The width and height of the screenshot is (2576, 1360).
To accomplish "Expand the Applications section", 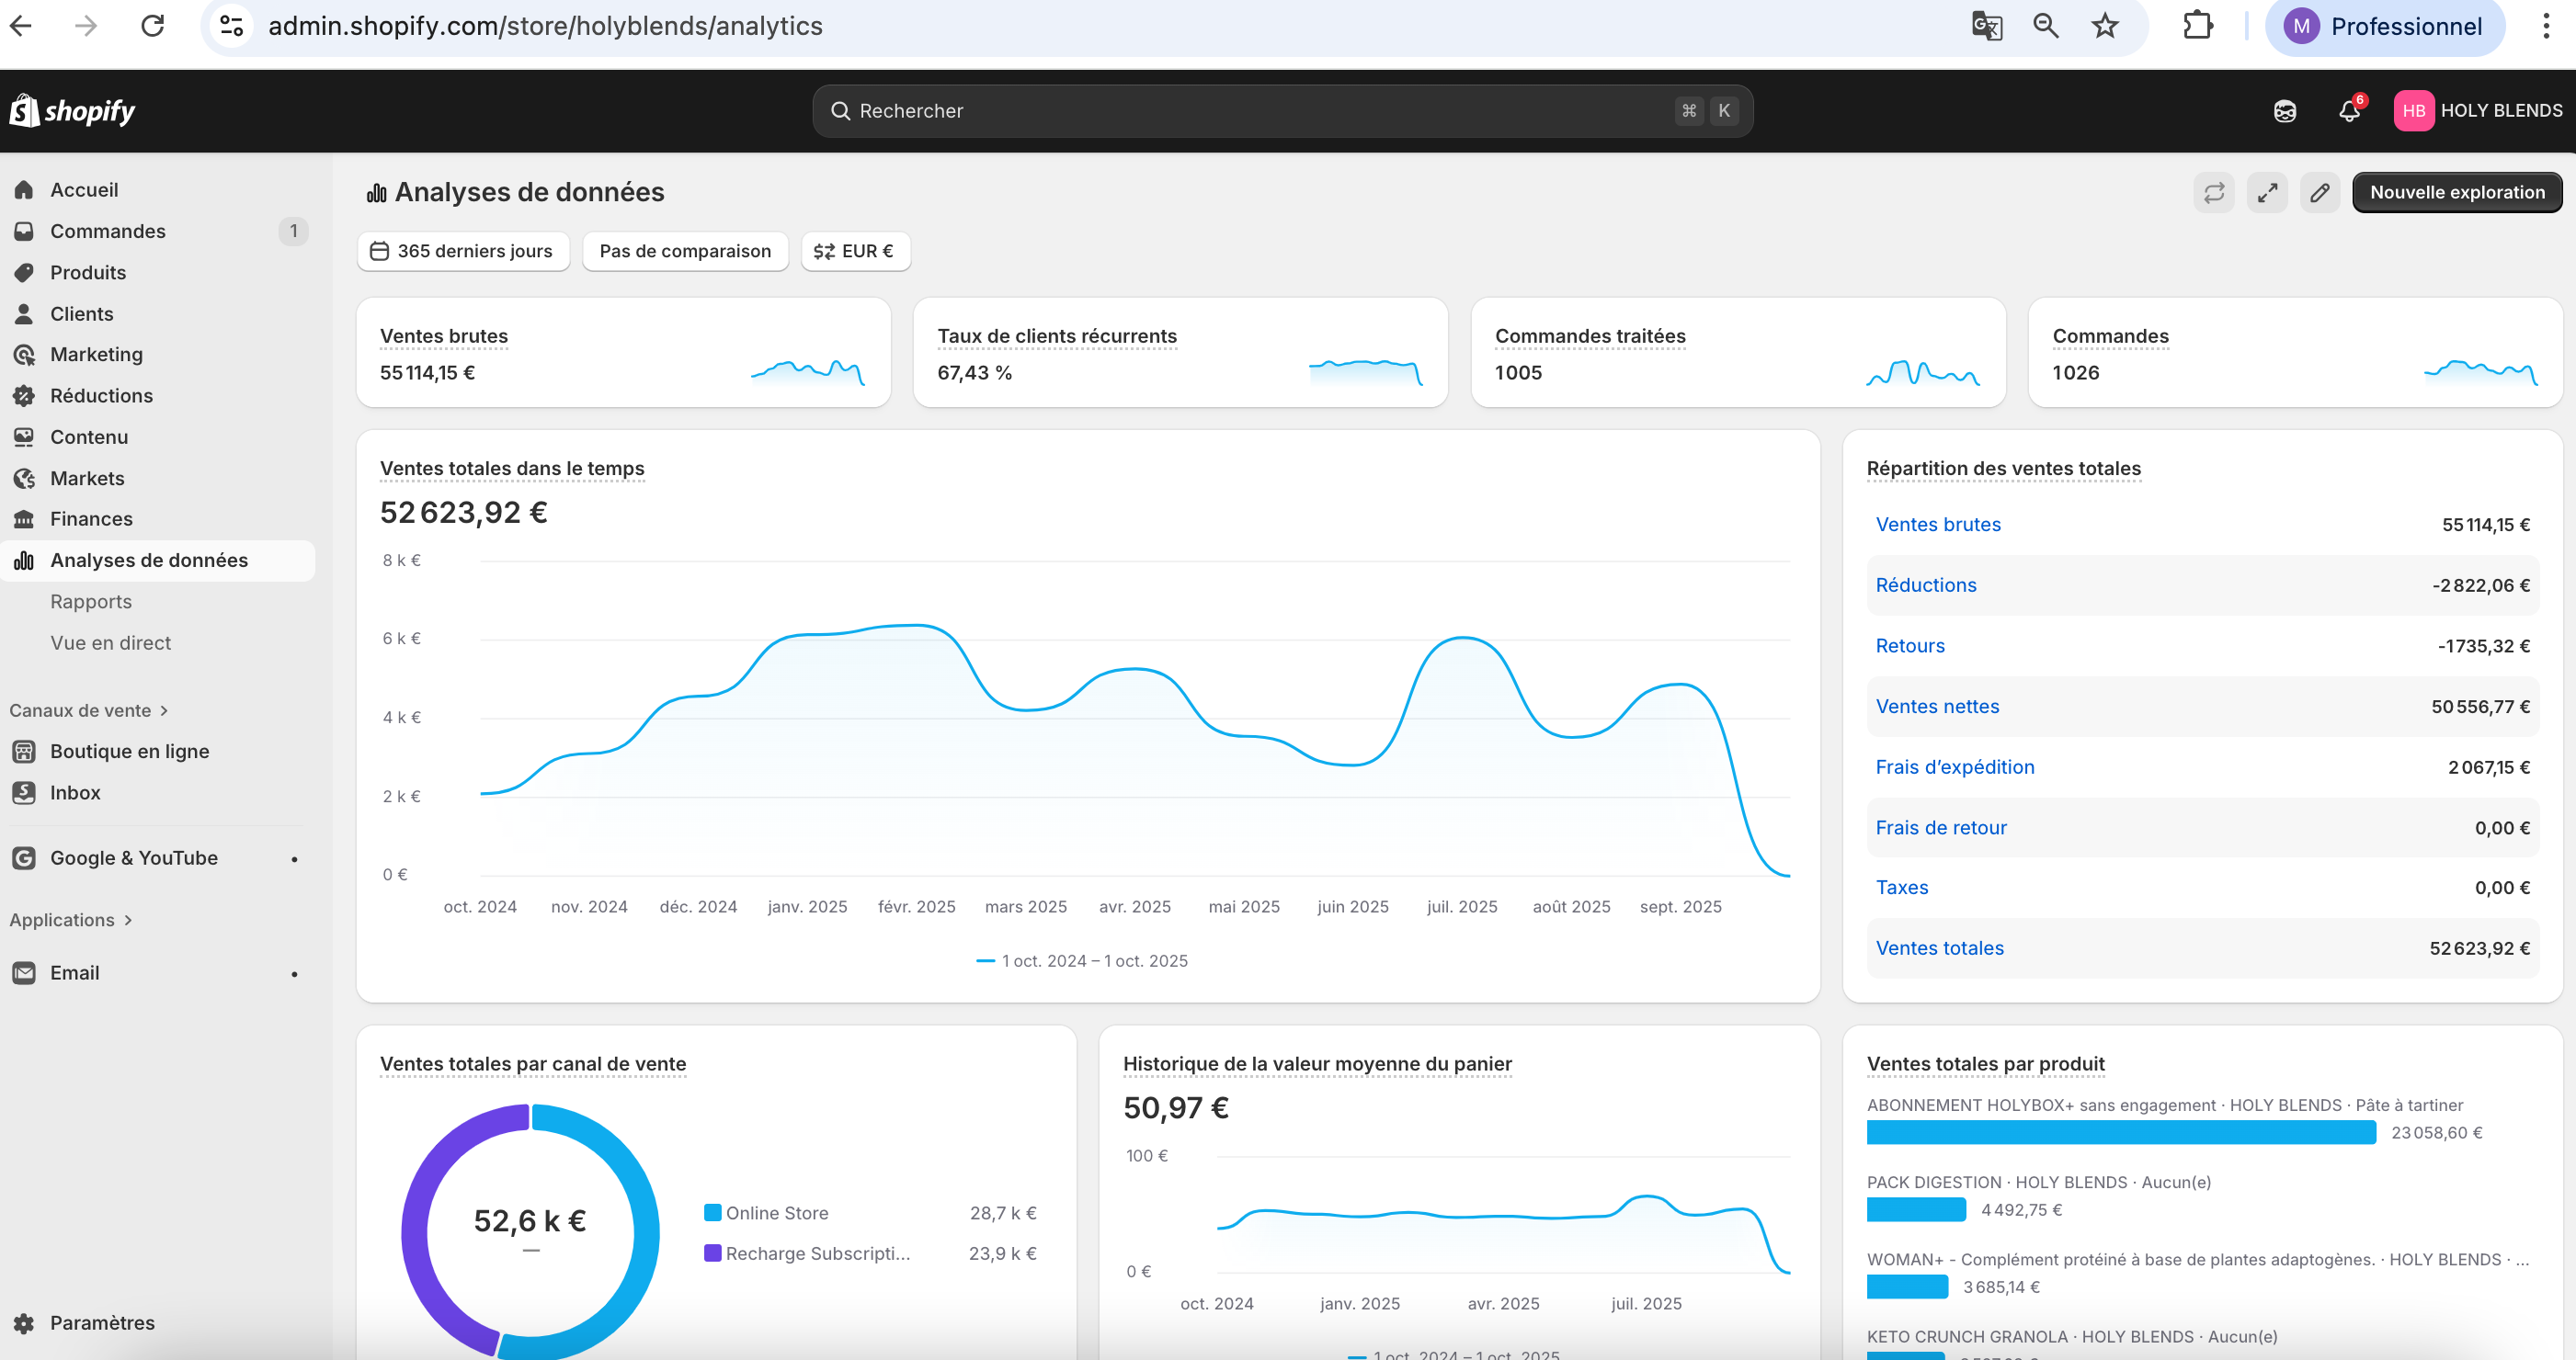I will (71, 919).
